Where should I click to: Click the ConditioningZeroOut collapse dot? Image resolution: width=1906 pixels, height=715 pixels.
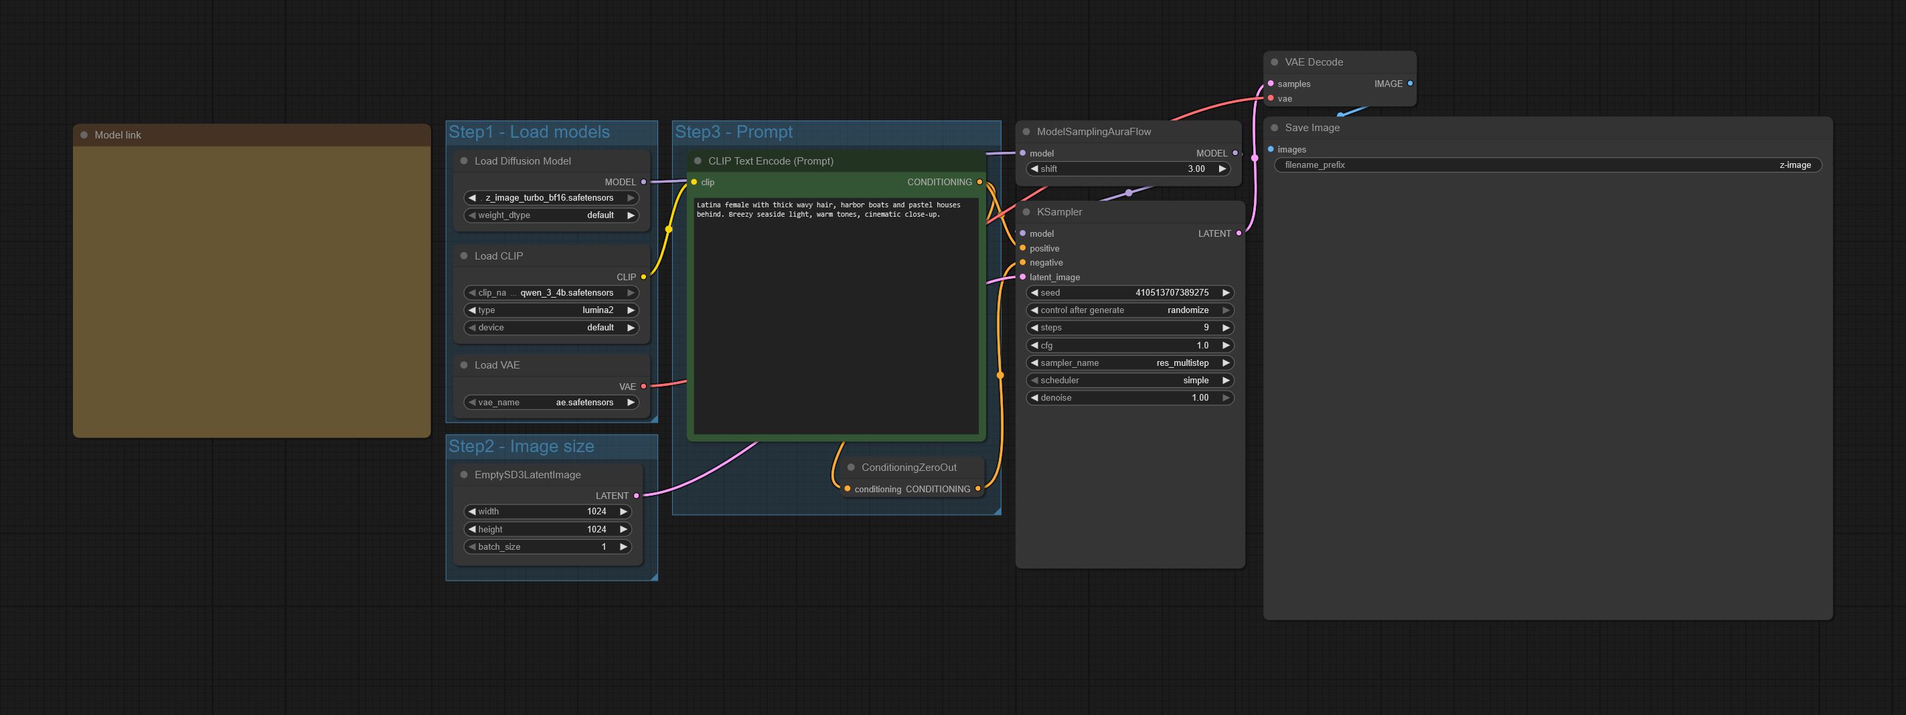point(851,468)
